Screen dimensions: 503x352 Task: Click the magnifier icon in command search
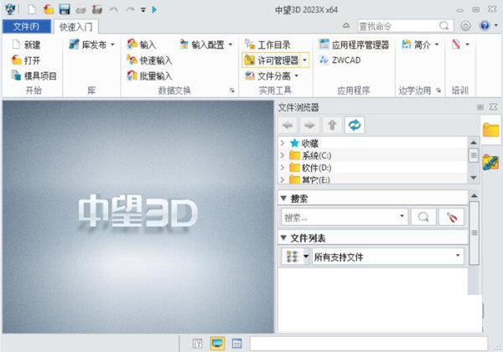444,26
